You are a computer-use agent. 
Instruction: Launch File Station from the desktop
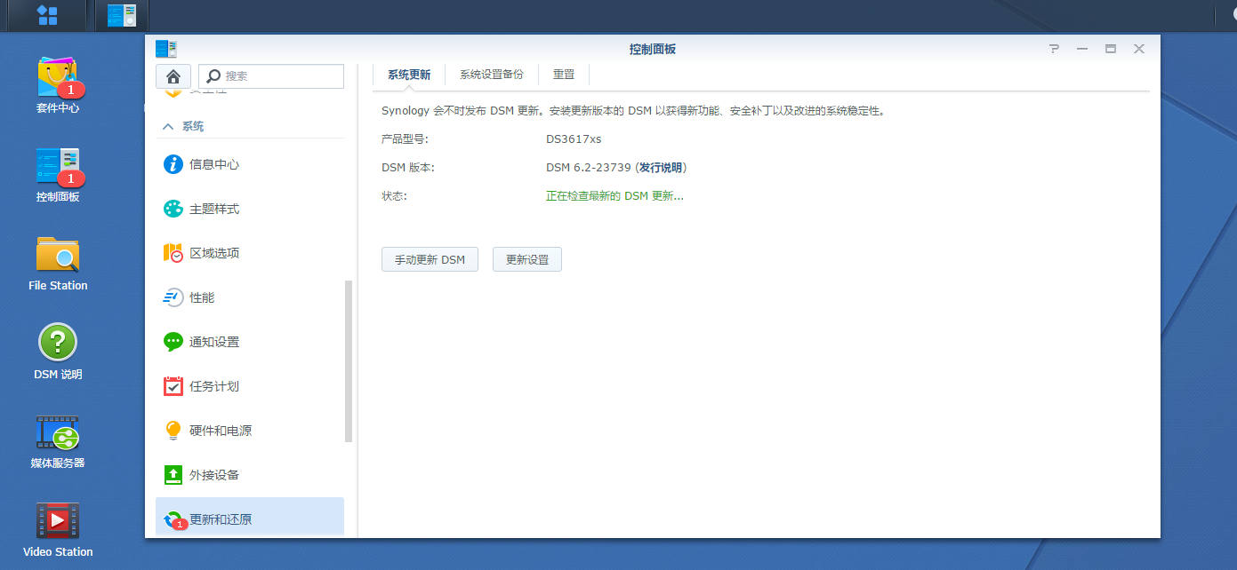pyautogui.click(x=58, y=263)
